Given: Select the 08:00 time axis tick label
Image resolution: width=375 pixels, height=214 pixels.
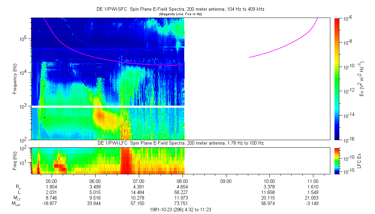Looking at the screenshot, I should pos(182,181).
